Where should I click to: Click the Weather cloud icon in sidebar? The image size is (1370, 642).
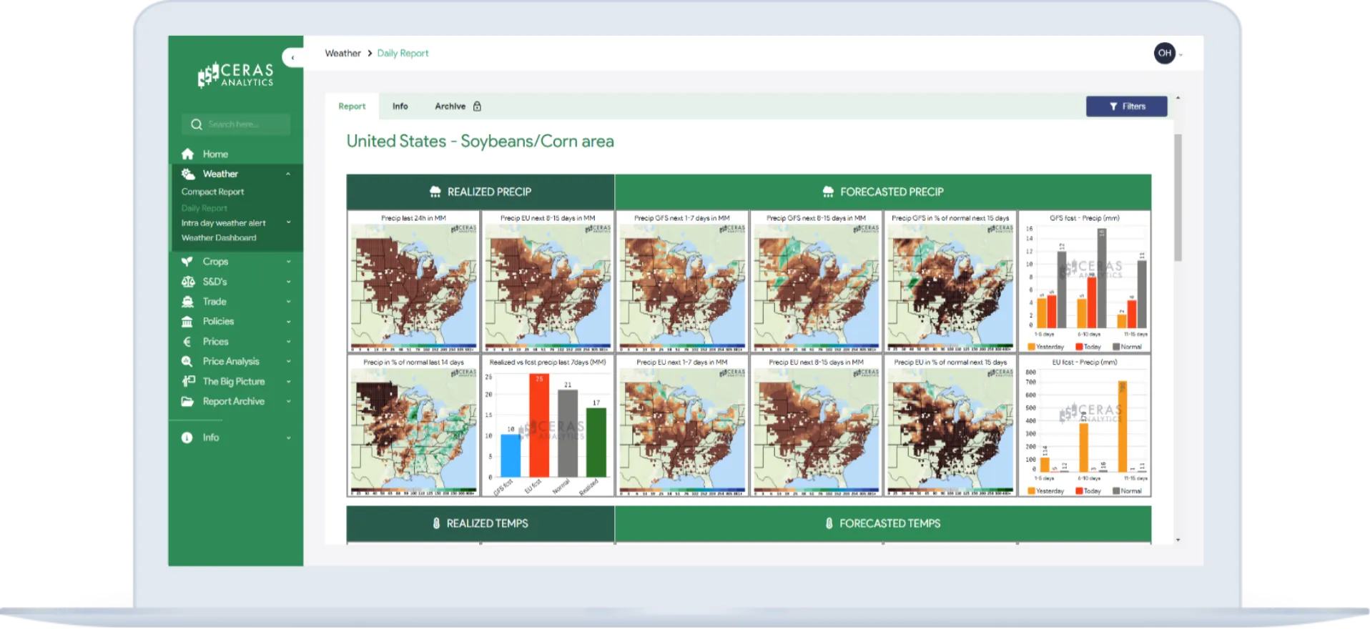click(187, 174)
